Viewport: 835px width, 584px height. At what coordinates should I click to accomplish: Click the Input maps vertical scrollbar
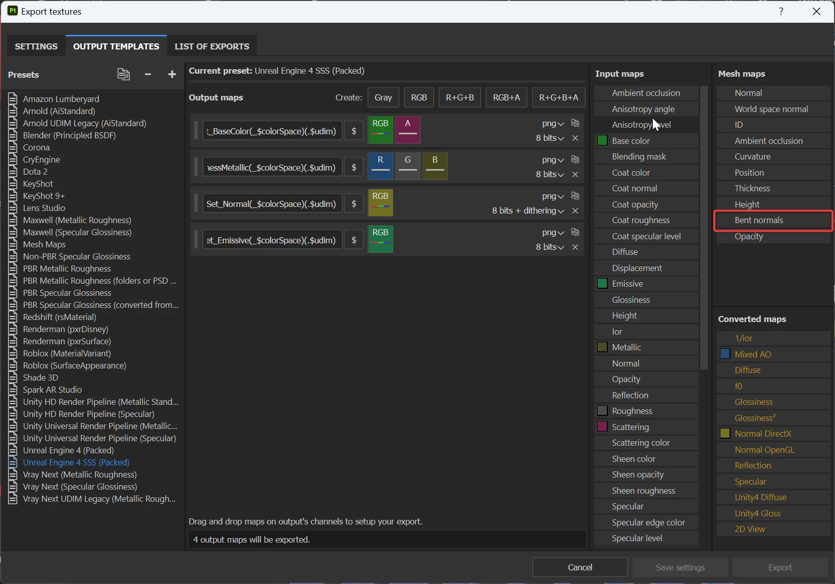coord(704,227)
